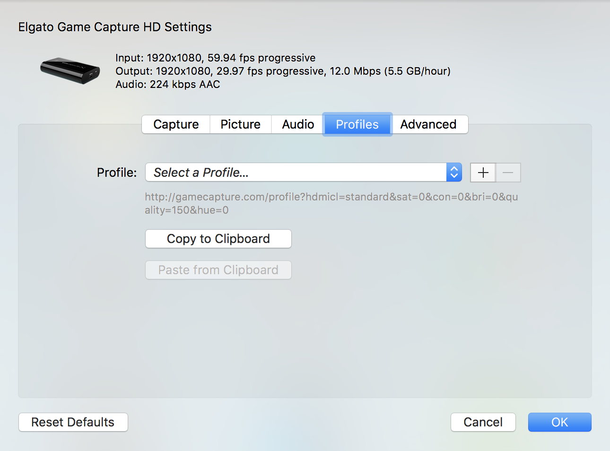
Task: Dismiss the dialog with Cancel
Action: pos(483,422)
